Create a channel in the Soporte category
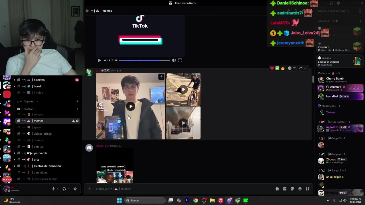Screen dimensions: 365x205 77,101
